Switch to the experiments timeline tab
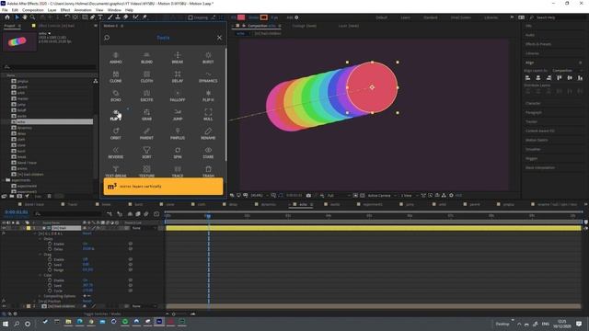Viewport: 589px width, 331px height. click(x=373, y=204)
